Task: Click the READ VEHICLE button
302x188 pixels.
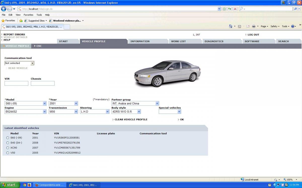Action: tap(18, 68)
